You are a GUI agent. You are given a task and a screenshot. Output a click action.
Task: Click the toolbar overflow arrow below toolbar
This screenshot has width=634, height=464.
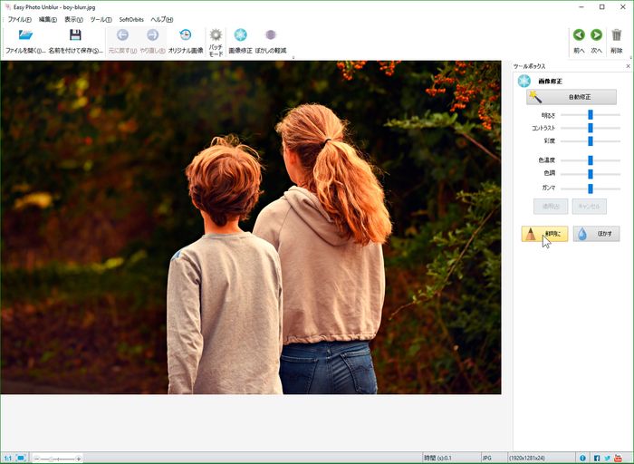[293, 57]
